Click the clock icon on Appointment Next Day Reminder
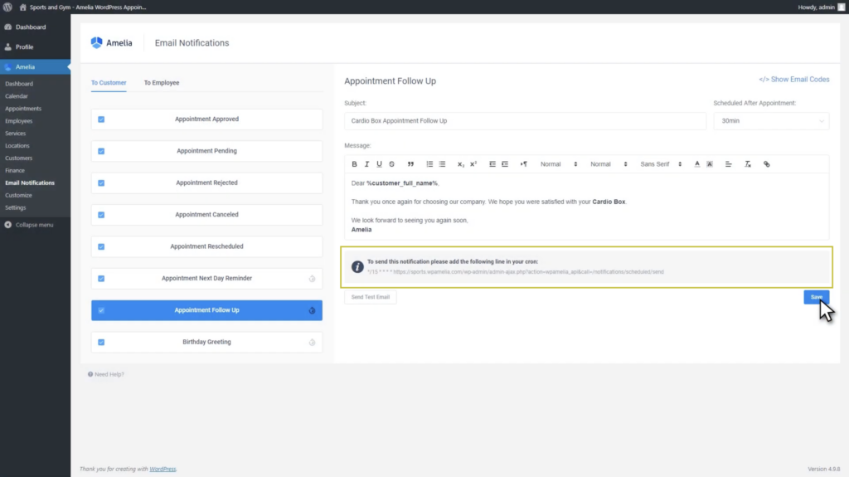The height and width of the screenshot is (477, 849). [x=312, y=279]
